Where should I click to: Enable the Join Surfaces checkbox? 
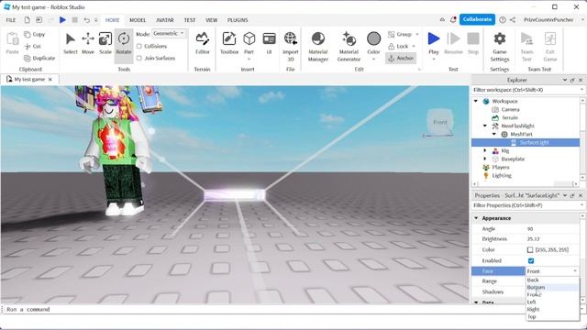coord(139,58)
